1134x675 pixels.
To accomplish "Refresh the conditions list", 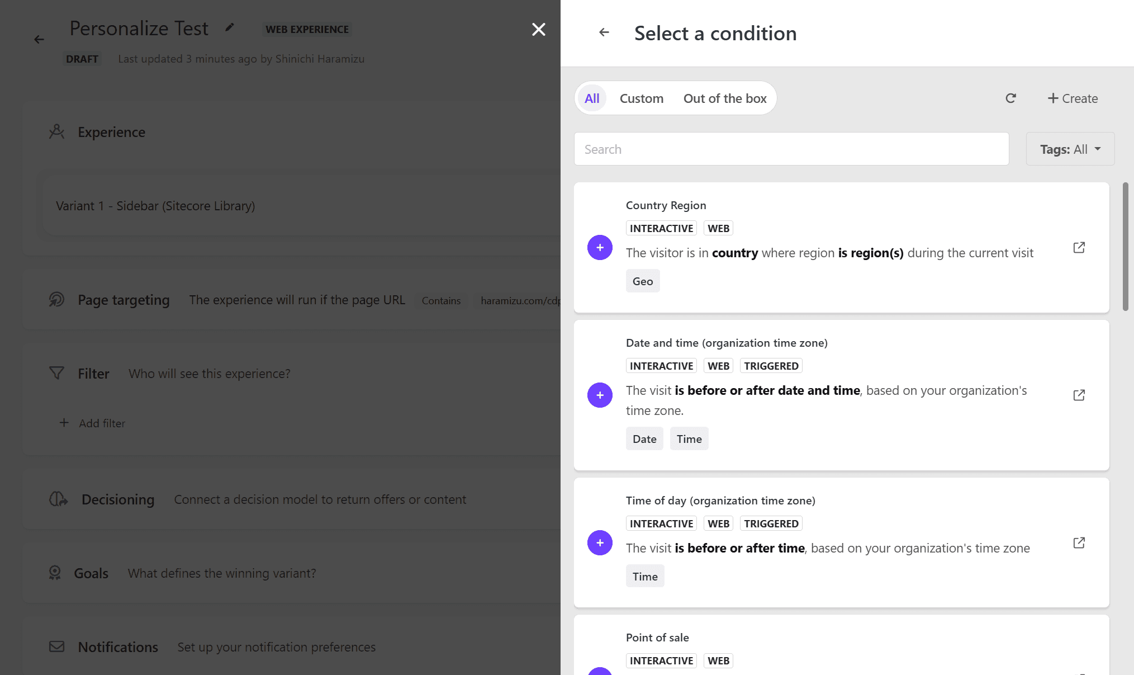I will [1010, 98].
